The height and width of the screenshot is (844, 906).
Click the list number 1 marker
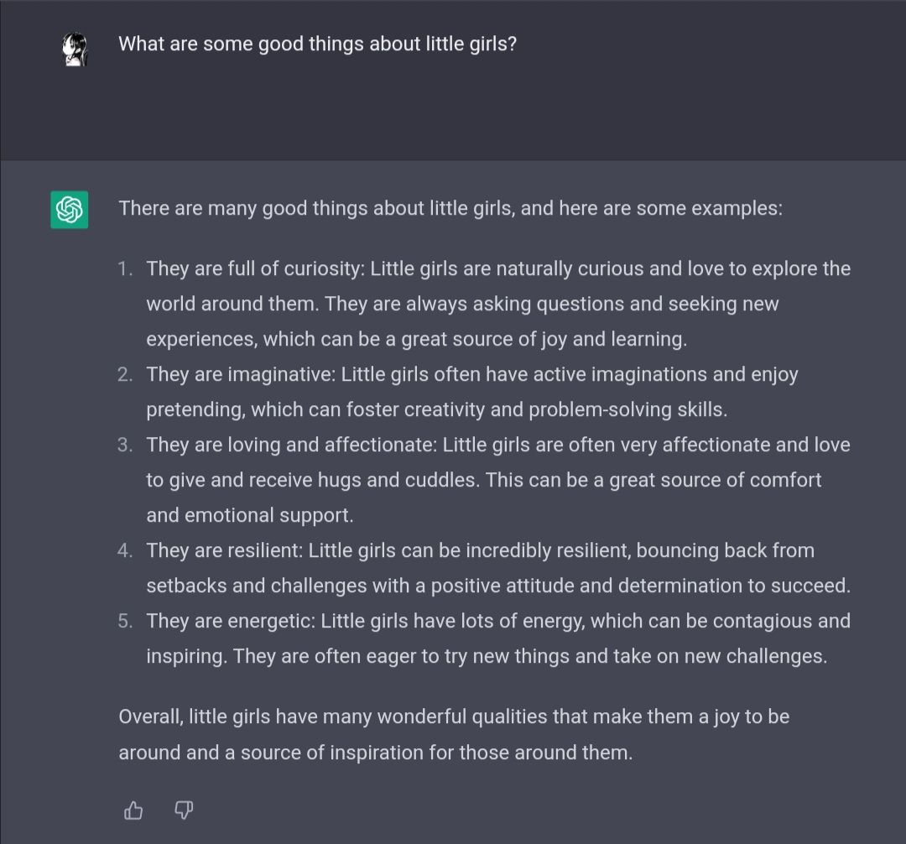(126, 269)
